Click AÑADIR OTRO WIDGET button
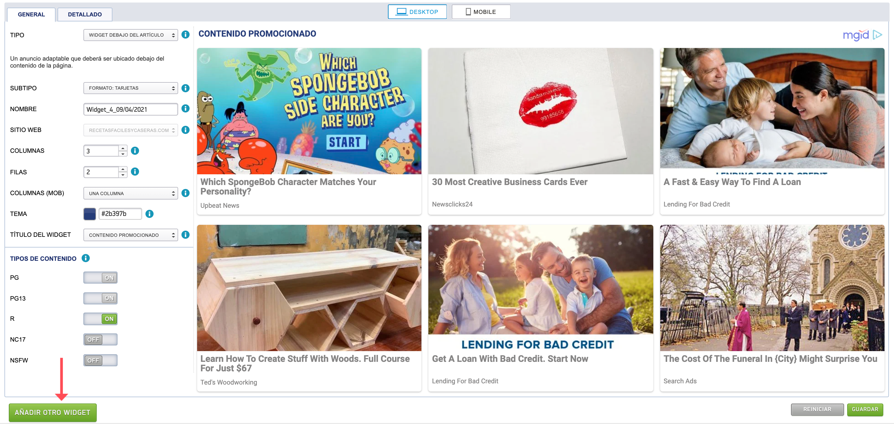The width and height of the screenshot is (894, 425). coord(52,412)
